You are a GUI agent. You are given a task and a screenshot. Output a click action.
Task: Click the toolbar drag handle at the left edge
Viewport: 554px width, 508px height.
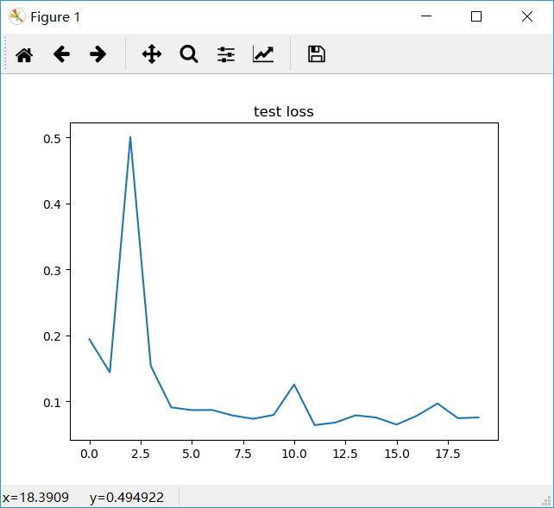(x=5, y=53)
